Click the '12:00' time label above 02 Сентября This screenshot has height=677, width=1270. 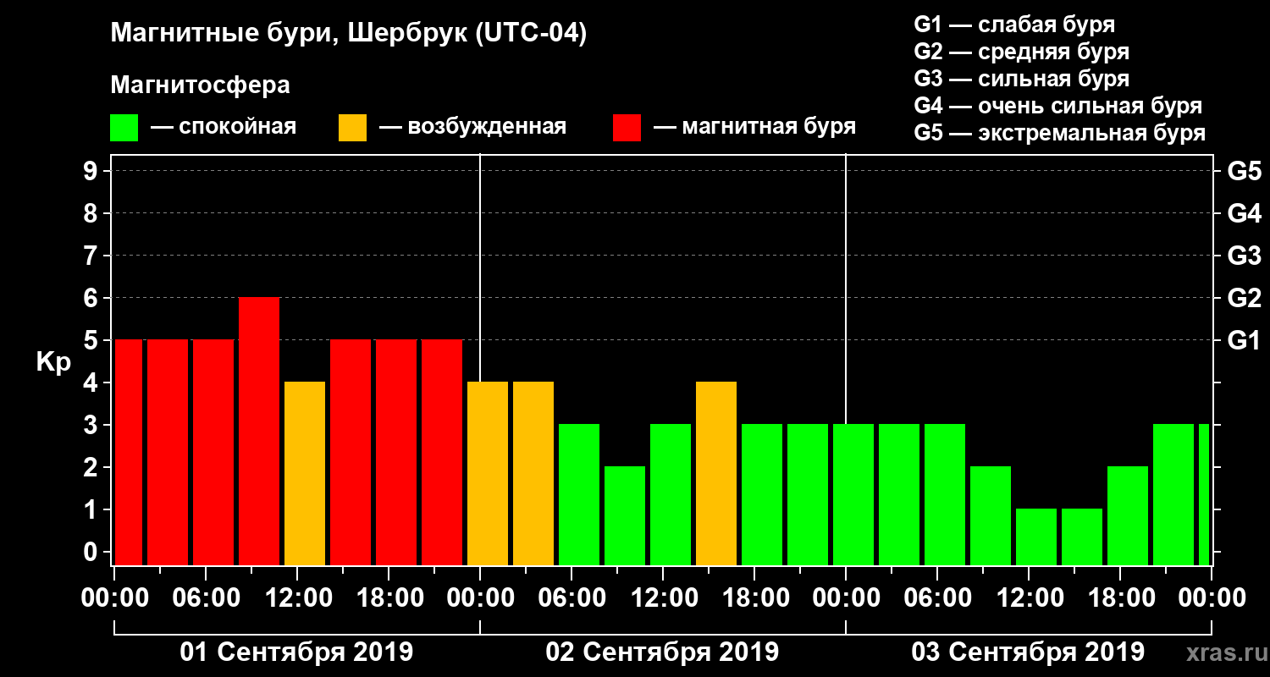(x=663, y=597)
